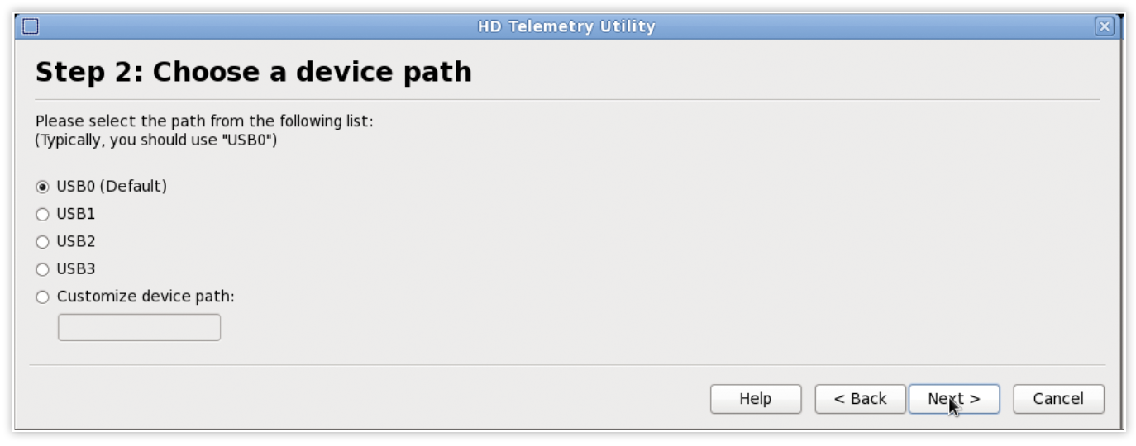Open Help for this wizard step
The image size is (1136, 446).
[756, 399]
